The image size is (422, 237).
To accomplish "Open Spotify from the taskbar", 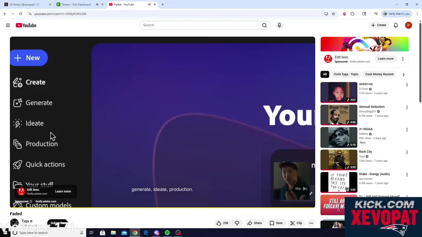I will (x=167, y=233).
